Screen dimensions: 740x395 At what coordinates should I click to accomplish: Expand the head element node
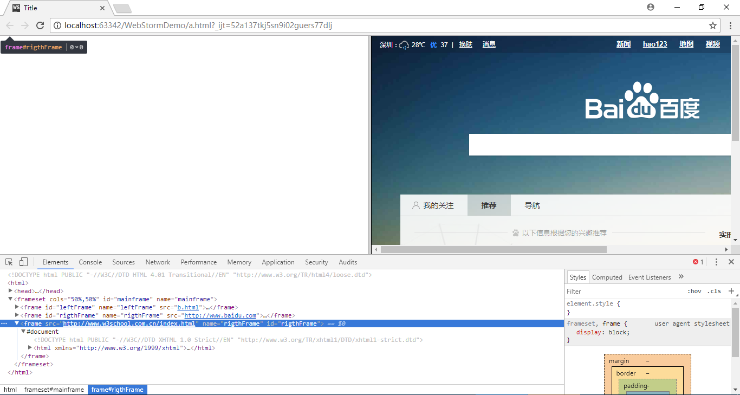tap(11, 291)
